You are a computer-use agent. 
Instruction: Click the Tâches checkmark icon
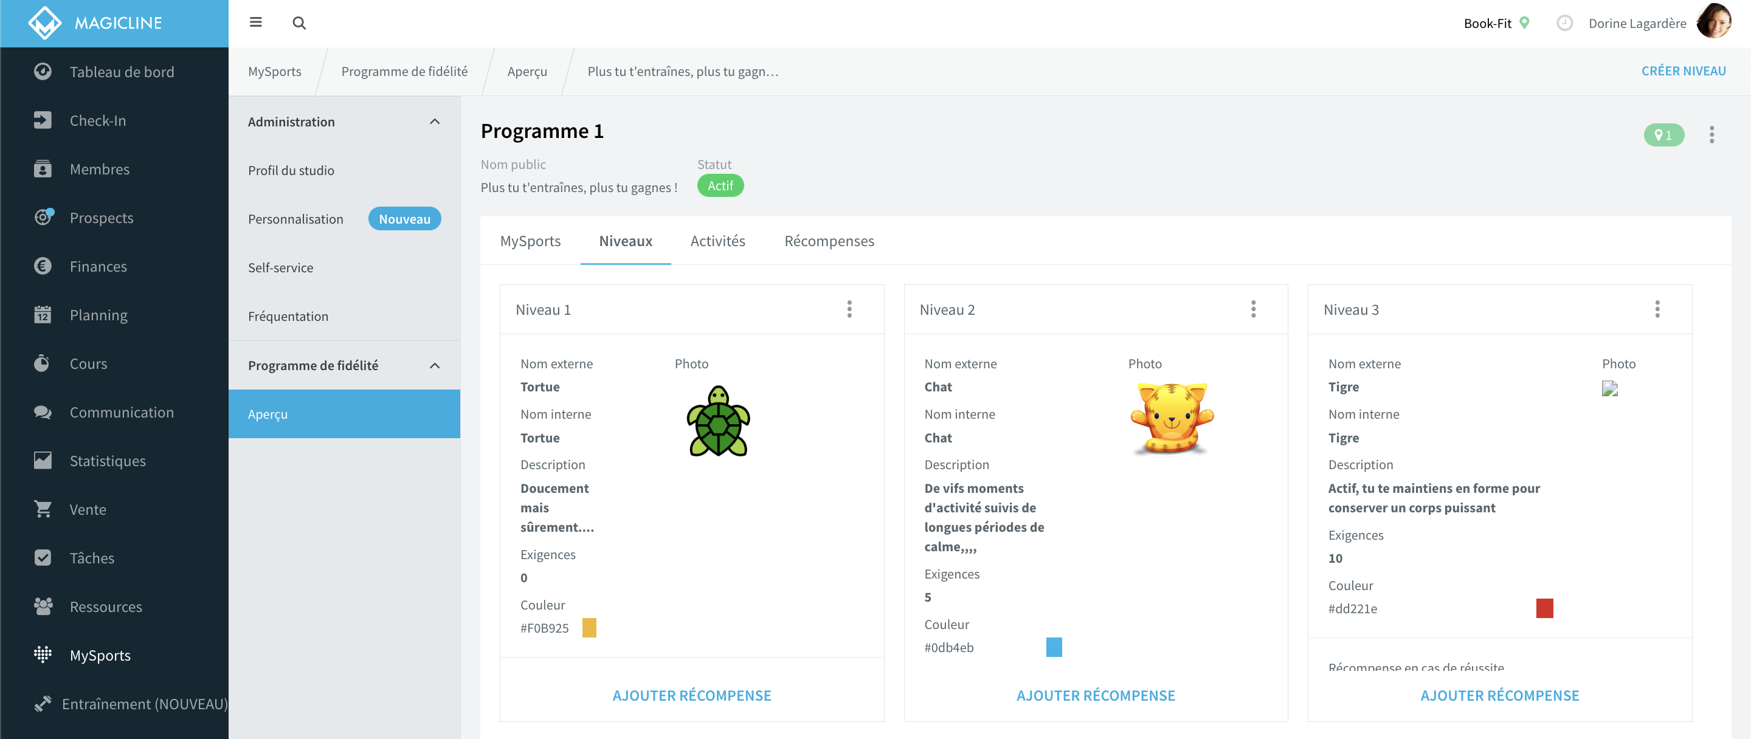tap(43, 558)
